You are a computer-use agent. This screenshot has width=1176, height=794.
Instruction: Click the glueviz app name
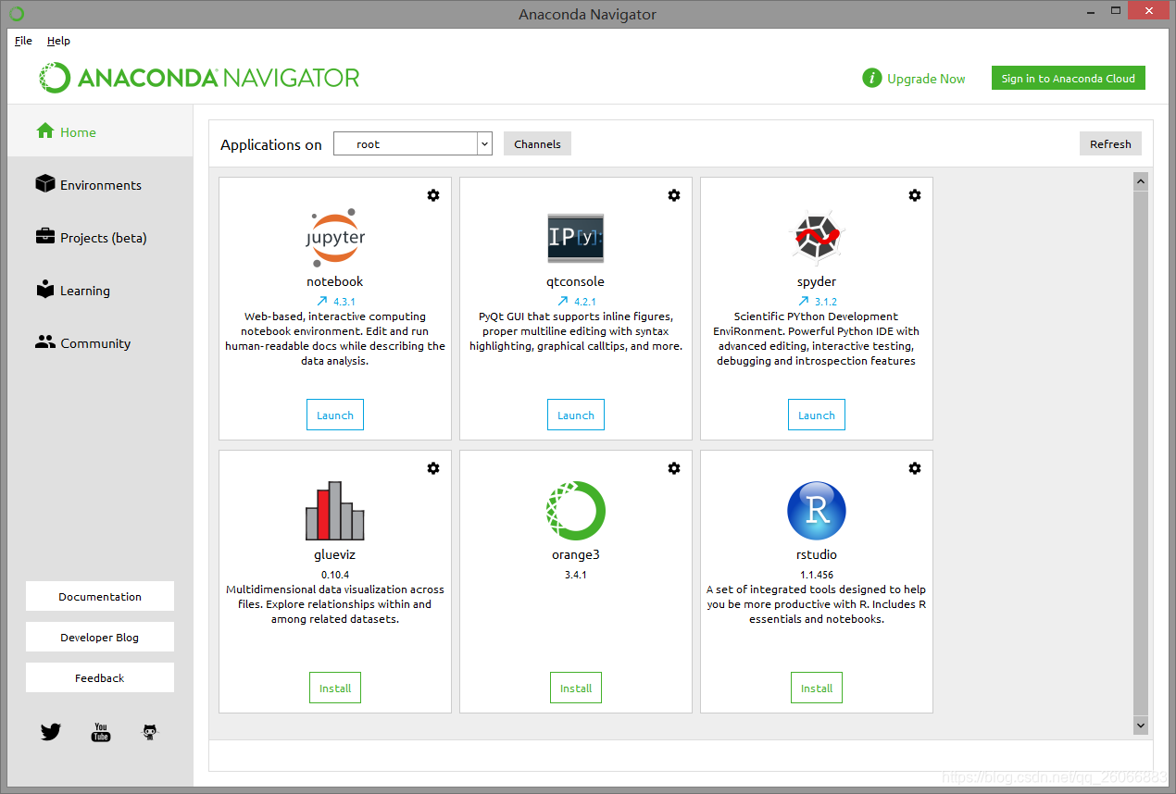coord(335,554)
